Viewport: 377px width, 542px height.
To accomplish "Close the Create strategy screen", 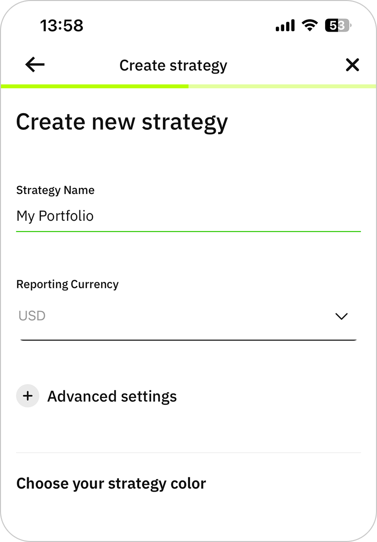I will tap(352, 65).
